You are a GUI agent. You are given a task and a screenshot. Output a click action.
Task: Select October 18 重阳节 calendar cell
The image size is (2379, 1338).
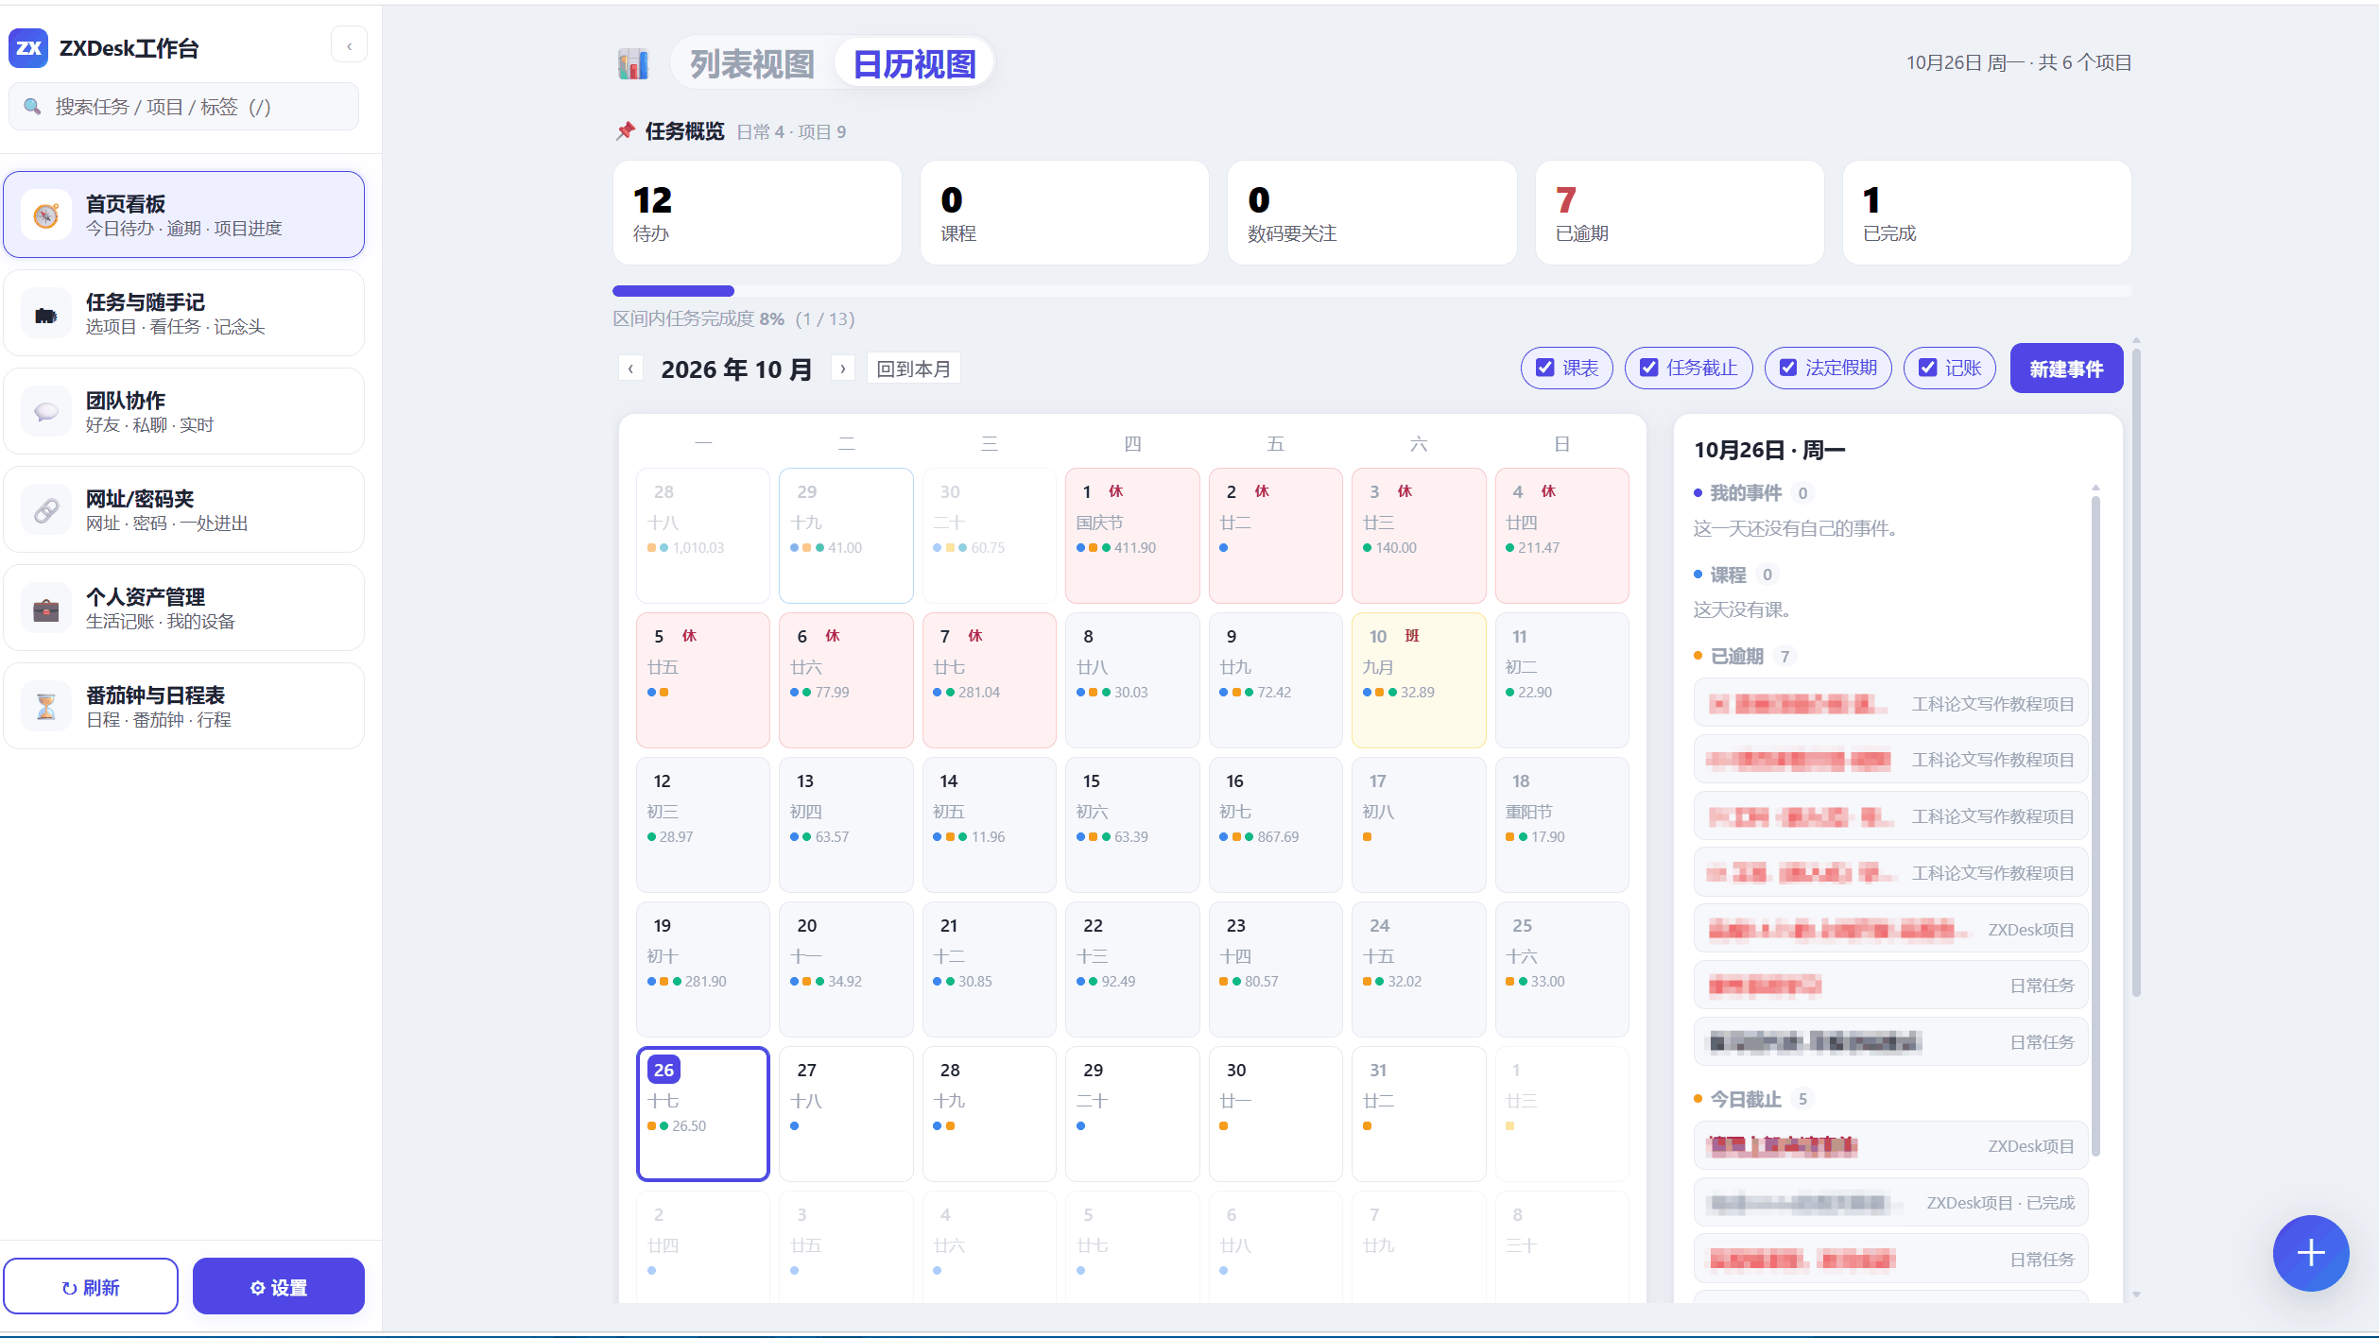tap(1561, 825)
